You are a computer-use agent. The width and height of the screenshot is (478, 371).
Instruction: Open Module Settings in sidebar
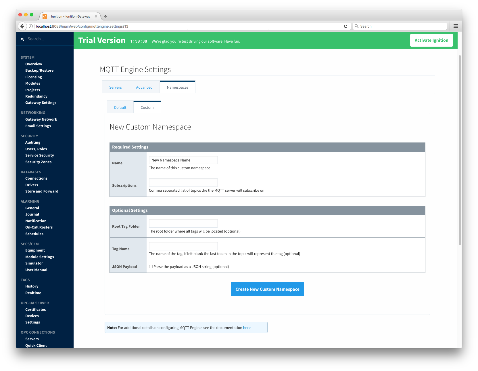pos(40,257)
